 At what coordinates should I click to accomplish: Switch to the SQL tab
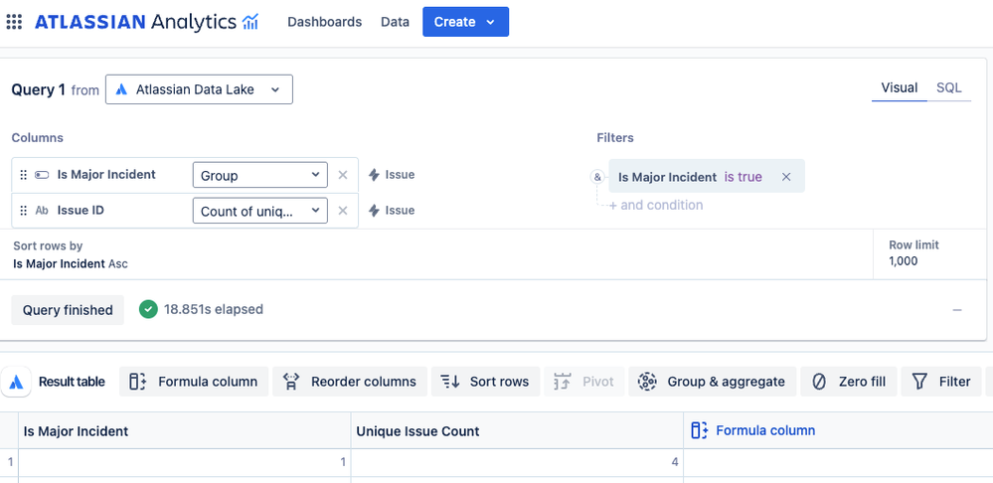point(948,88)
